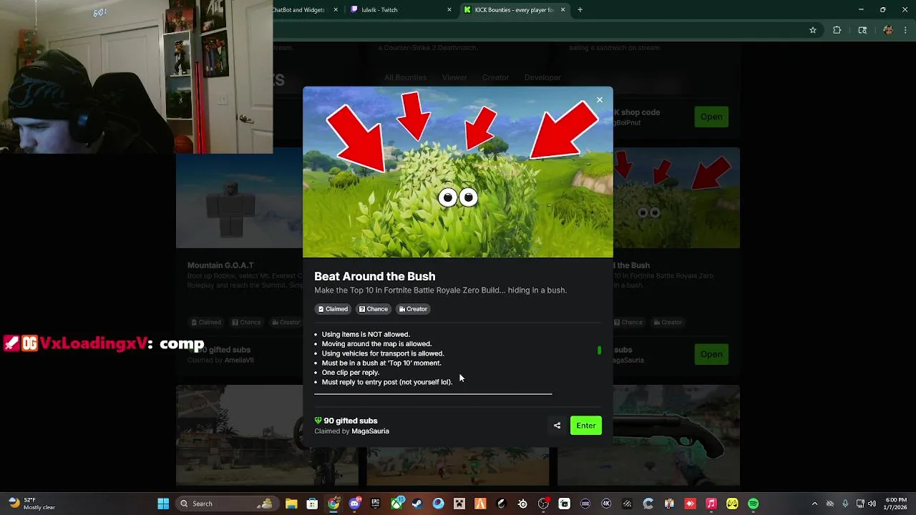Image resolution: width=916 pixels, height=515 pixels.
Task: Click the bush bounty banner image
Action: pos(458,172)
